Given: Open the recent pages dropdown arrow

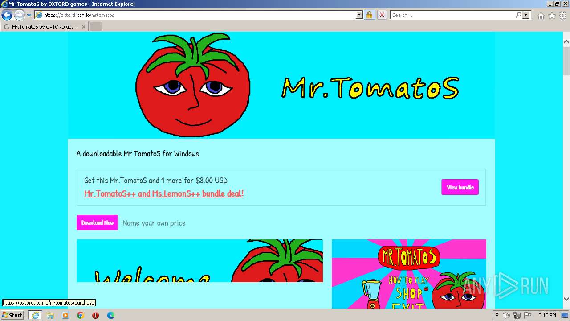Looking at the screenshot, I should pyautogui.click(x=29, y=15).
